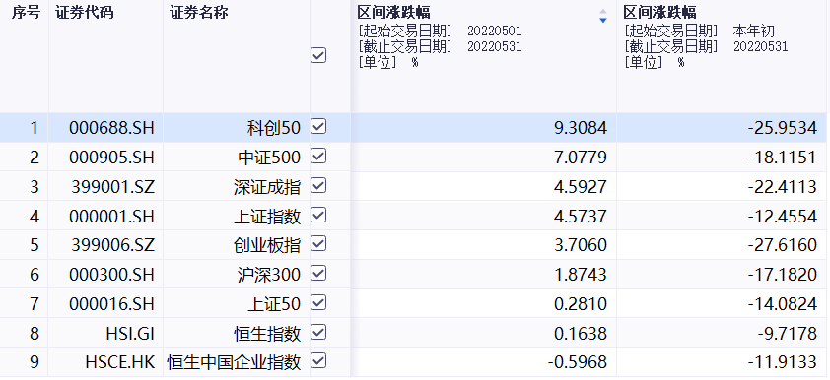Toggle the select-all checkbox in header
The width and height of the screenshot is (830, 380).
318,55
